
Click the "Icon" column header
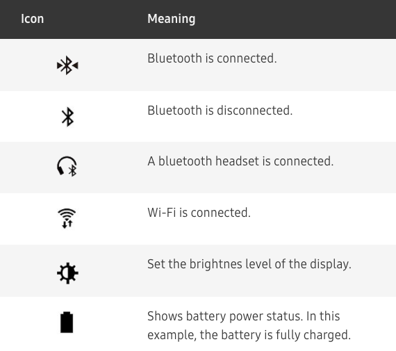[33, 19]
